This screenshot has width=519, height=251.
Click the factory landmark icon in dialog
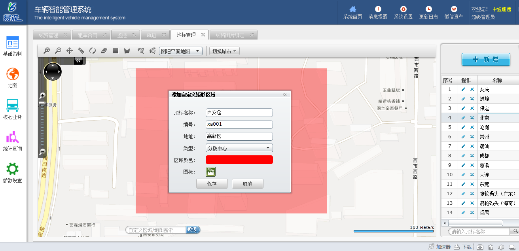210,172
